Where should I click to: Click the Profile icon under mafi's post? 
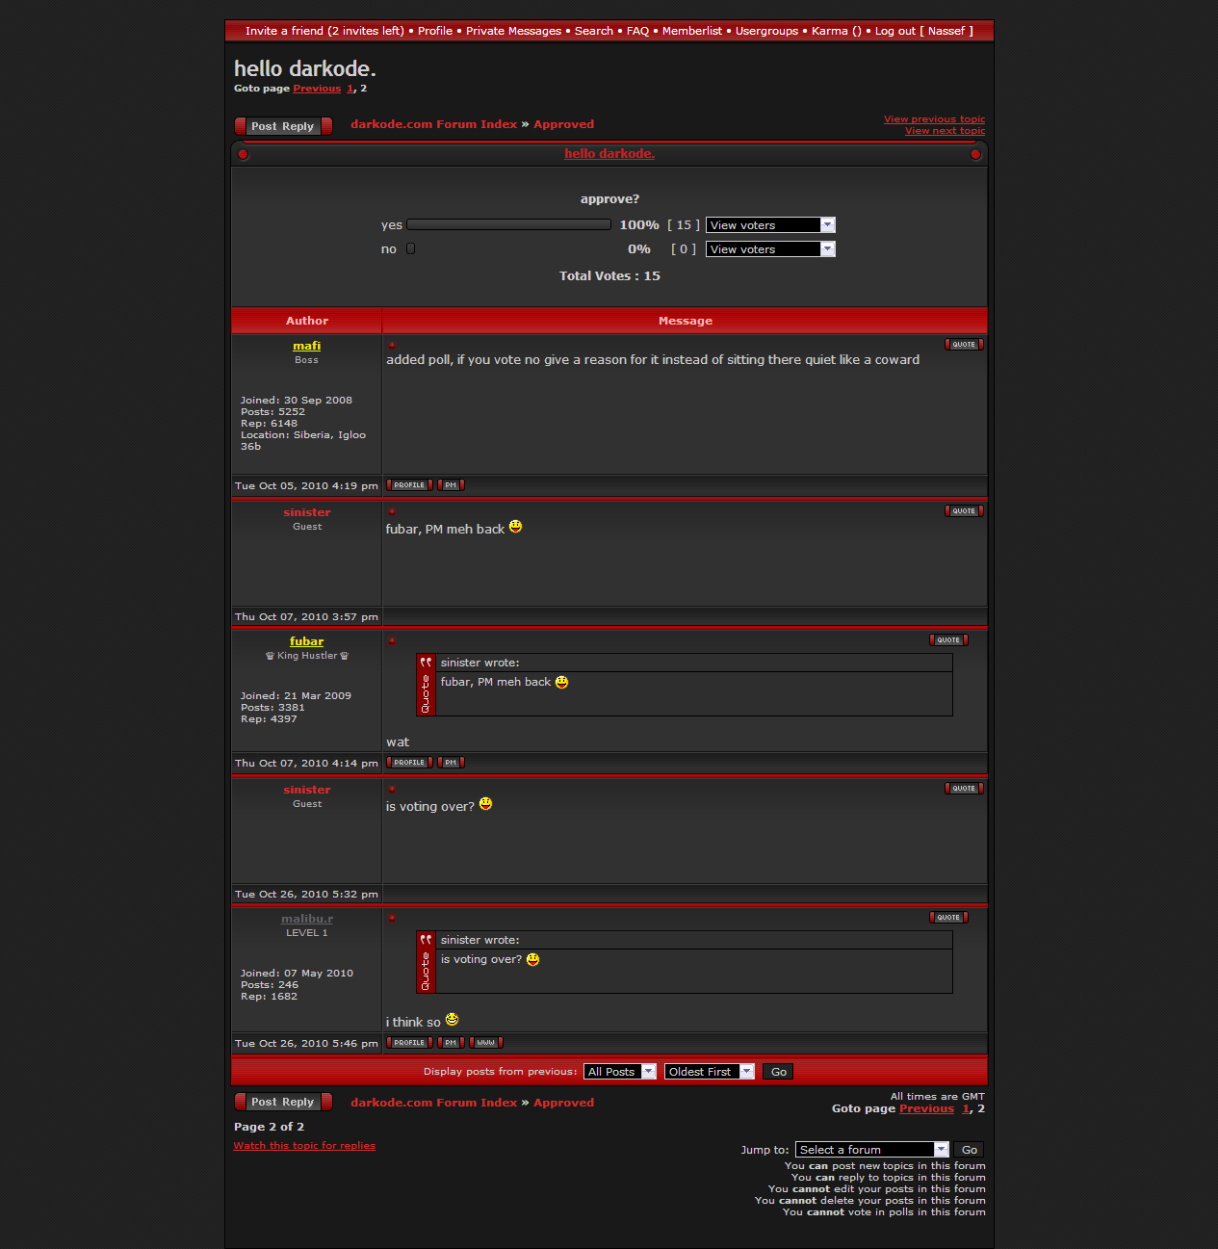click(409, 485)
